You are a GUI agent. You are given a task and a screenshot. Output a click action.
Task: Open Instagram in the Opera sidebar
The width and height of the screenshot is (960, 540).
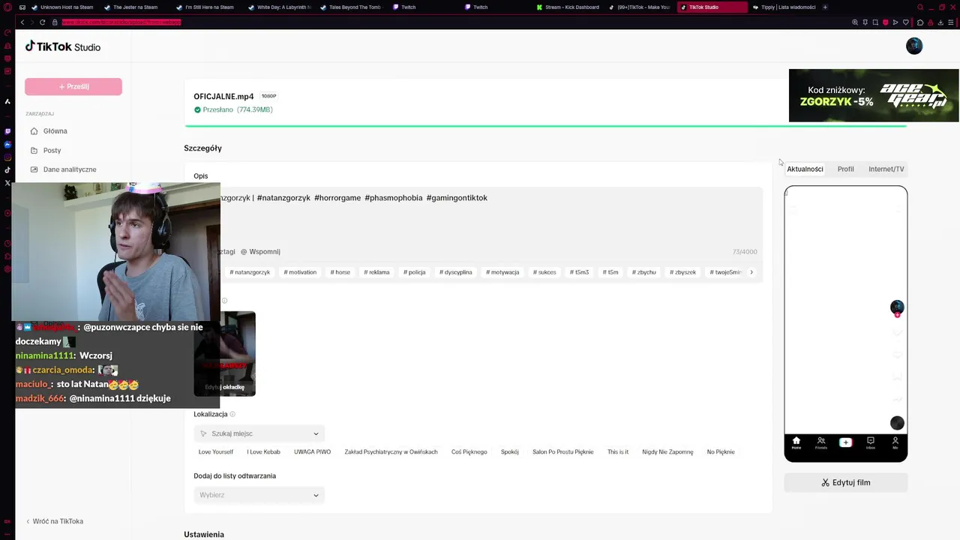tap(7, 157)
